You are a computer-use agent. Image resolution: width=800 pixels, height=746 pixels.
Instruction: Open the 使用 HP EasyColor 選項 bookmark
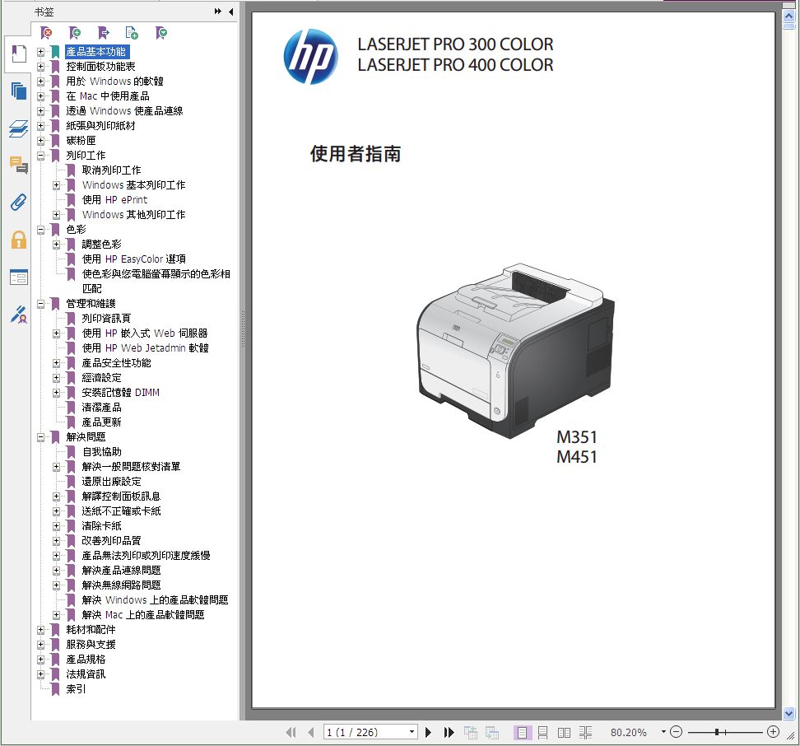[x=133, y=259]
